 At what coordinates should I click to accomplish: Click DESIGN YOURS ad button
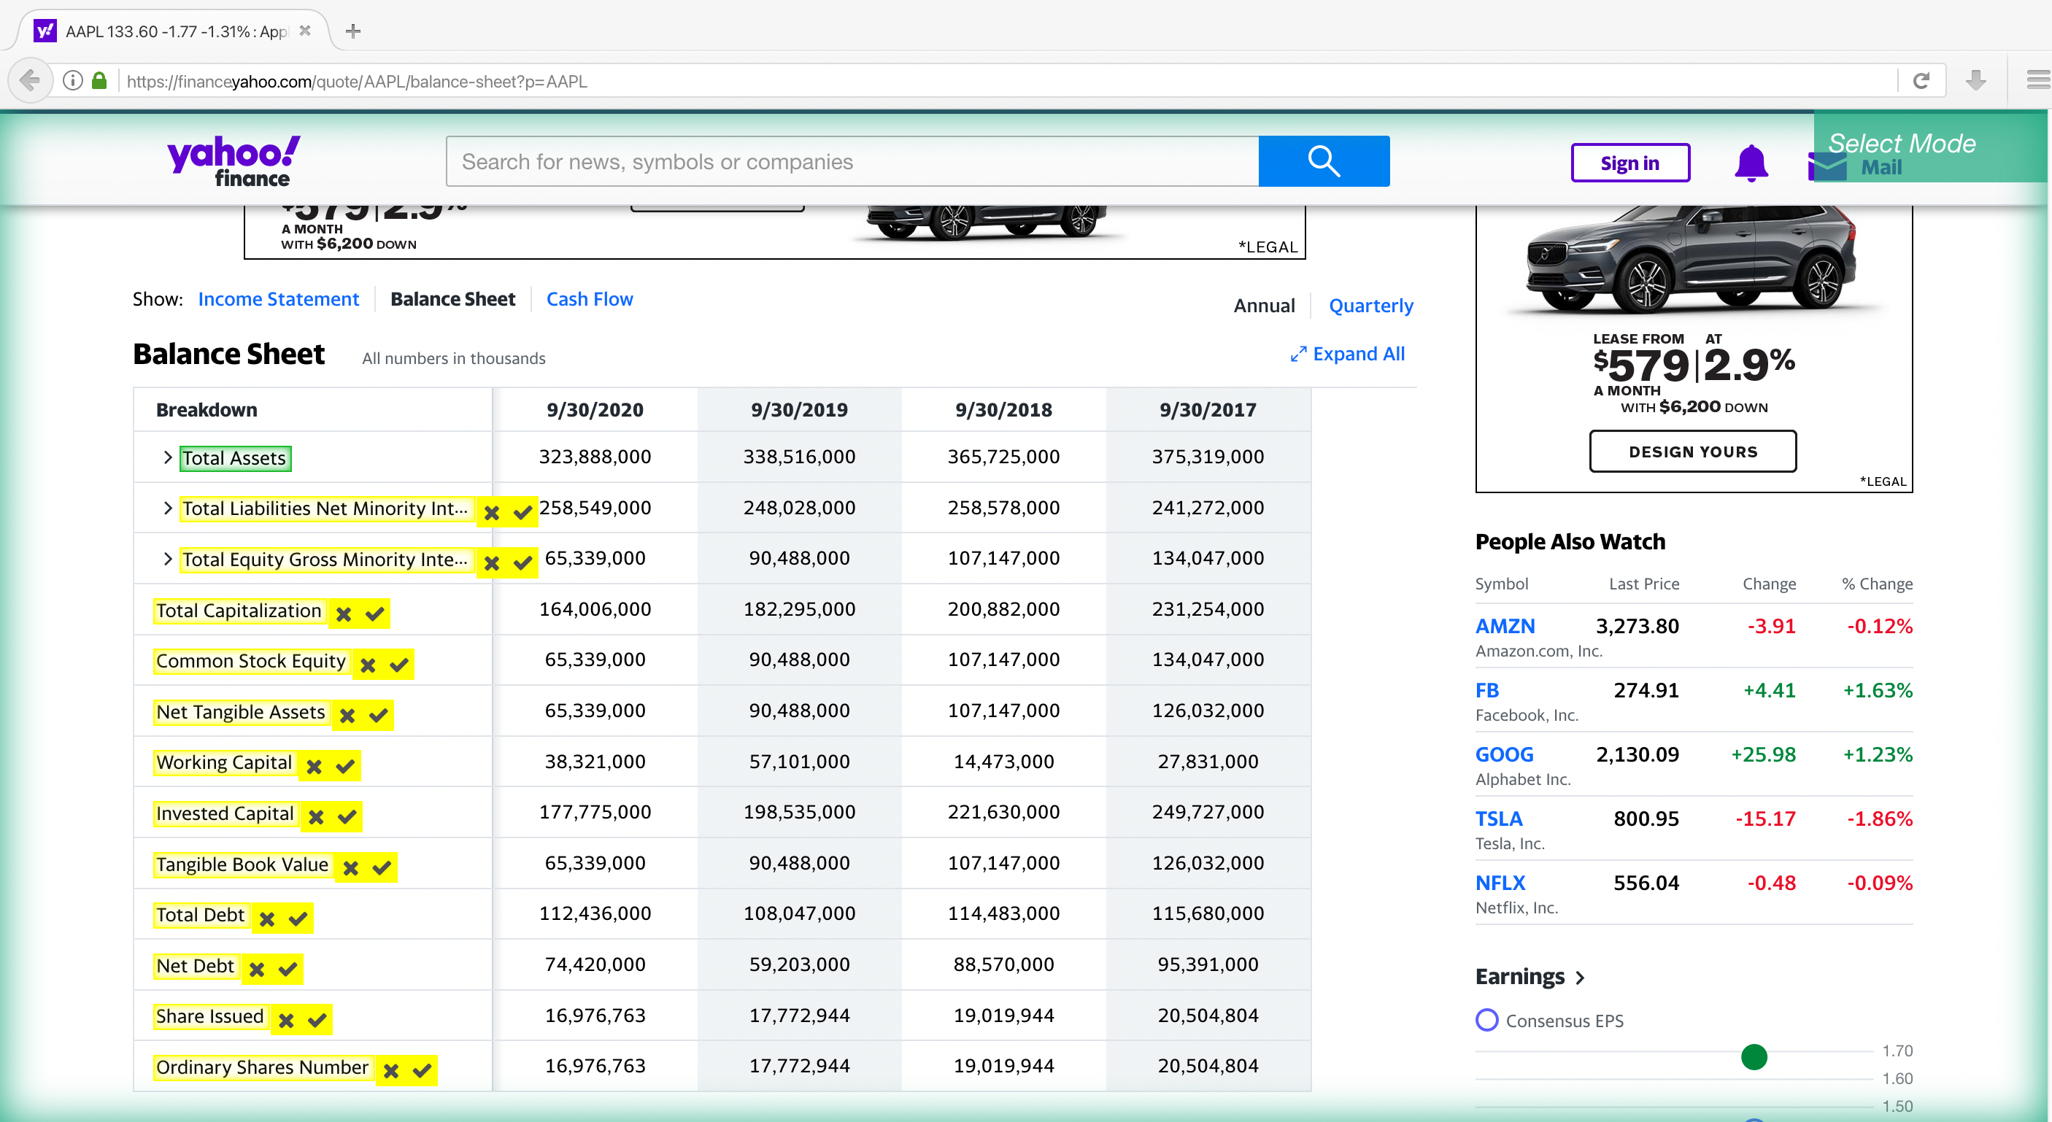(1693, 452)
